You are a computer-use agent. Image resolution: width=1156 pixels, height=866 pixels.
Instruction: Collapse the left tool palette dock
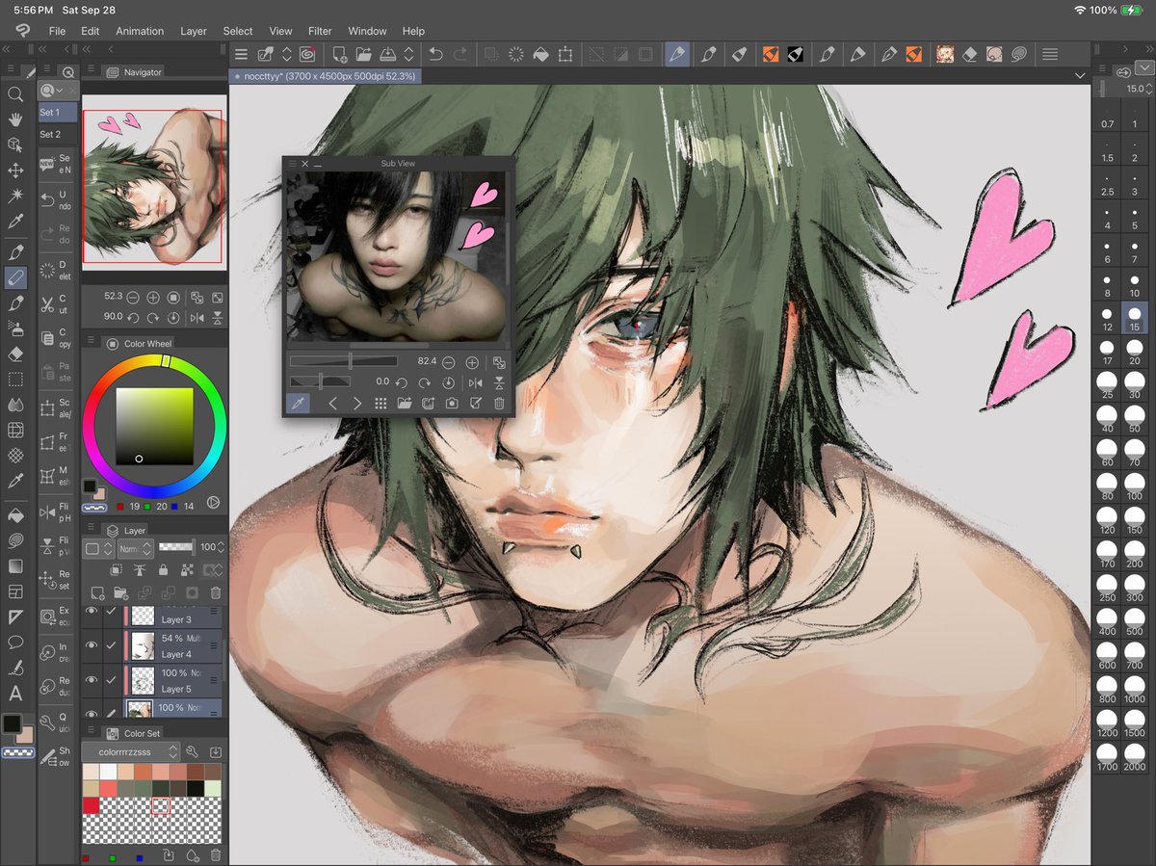8,48
